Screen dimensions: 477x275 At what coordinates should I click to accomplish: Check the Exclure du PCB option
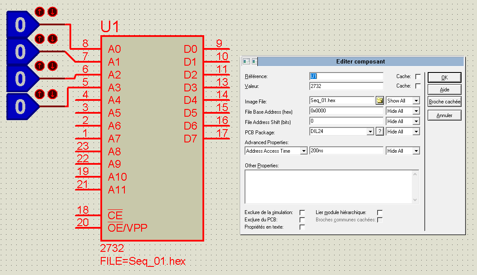click(302, 220)
